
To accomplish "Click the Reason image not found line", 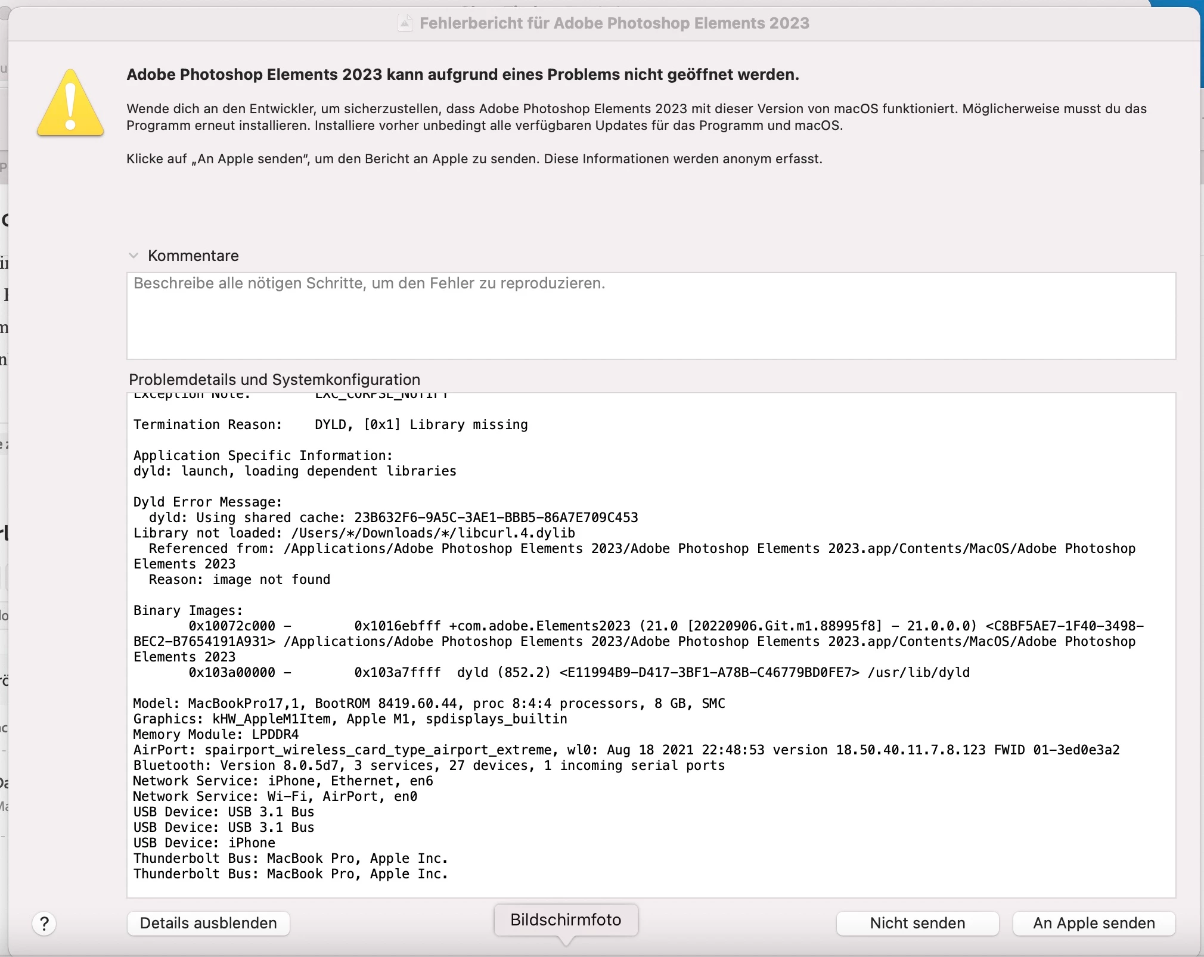I will click(x=238, y=579).
